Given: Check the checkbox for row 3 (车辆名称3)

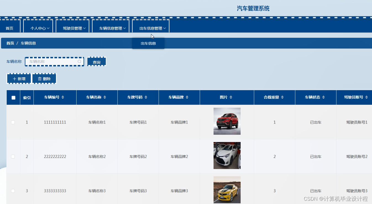Looking at the screenshot, I should point(13,190).
